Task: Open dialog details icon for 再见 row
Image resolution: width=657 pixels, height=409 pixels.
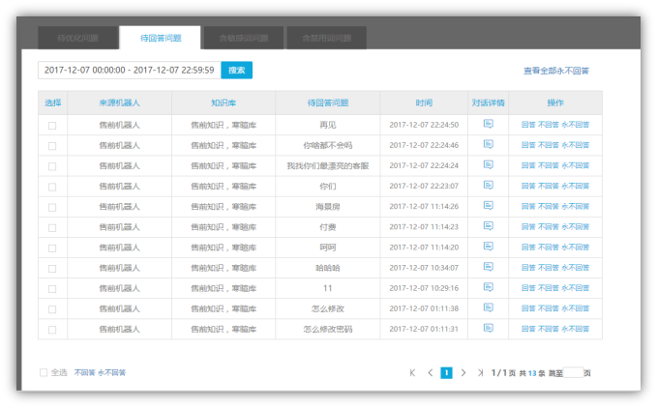Action: click(488, 124)
